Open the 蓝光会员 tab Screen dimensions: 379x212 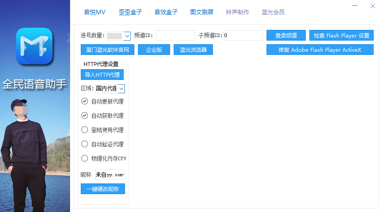point(273,12)
